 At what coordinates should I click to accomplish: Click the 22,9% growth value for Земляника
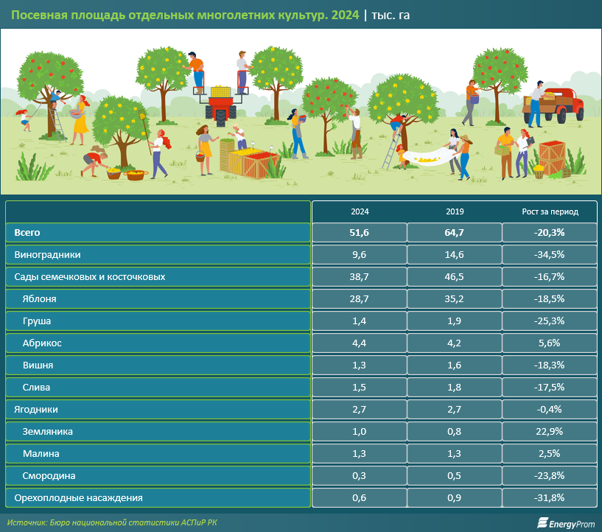(x=550, y=431)
